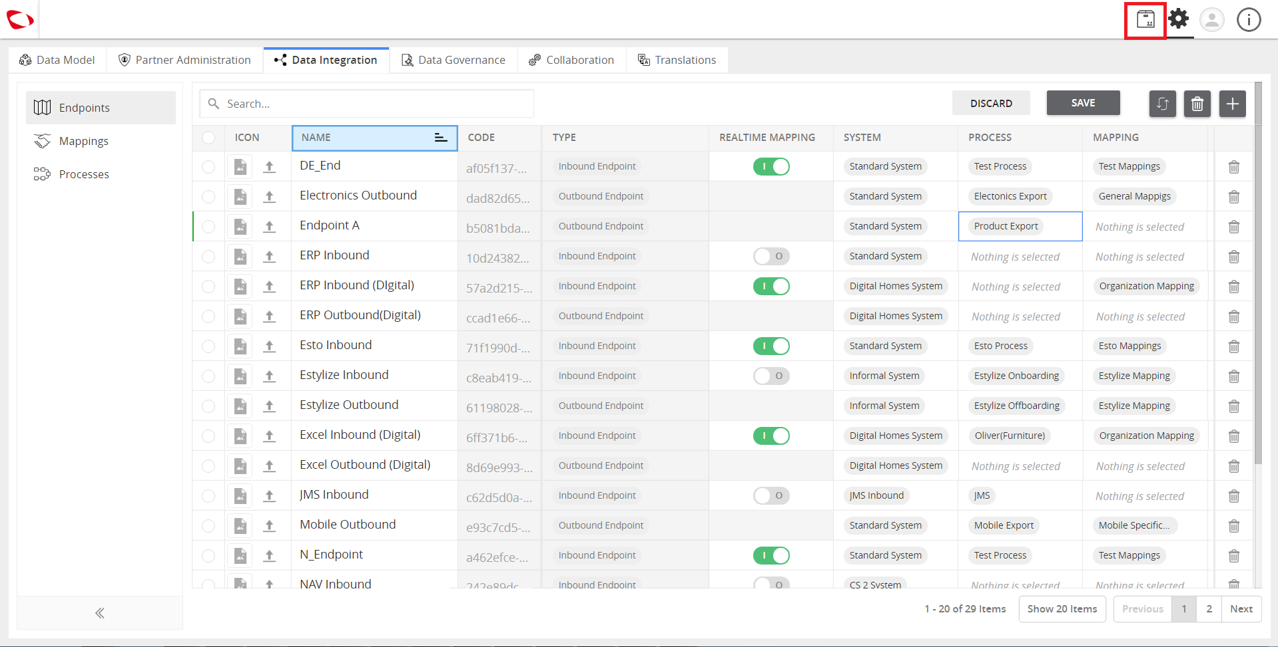Open Test Mappings selector for DE_End
1278x647 pixels.
(x=1129, y=166)
